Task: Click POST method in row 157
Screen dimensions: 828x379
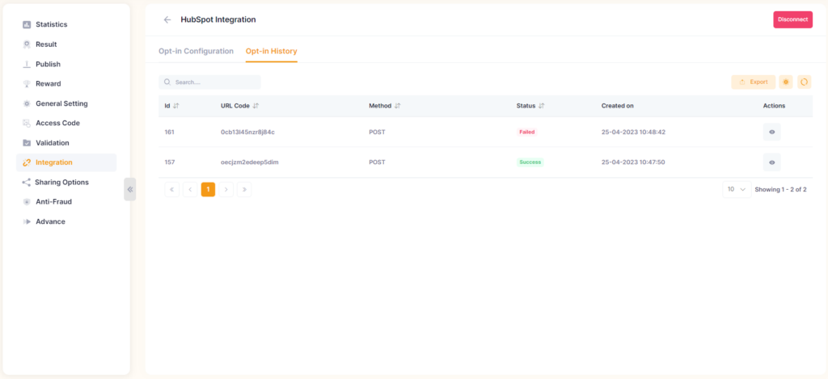Action: [x=377, y=162]
